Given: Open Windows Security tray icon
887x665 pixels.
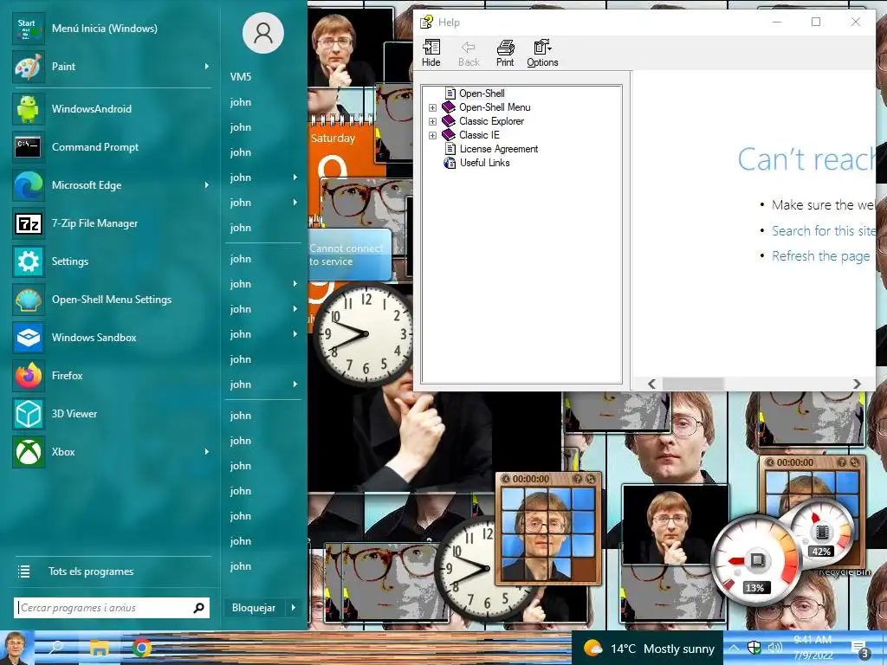Looking at the screenshot, I should (754, 648).
